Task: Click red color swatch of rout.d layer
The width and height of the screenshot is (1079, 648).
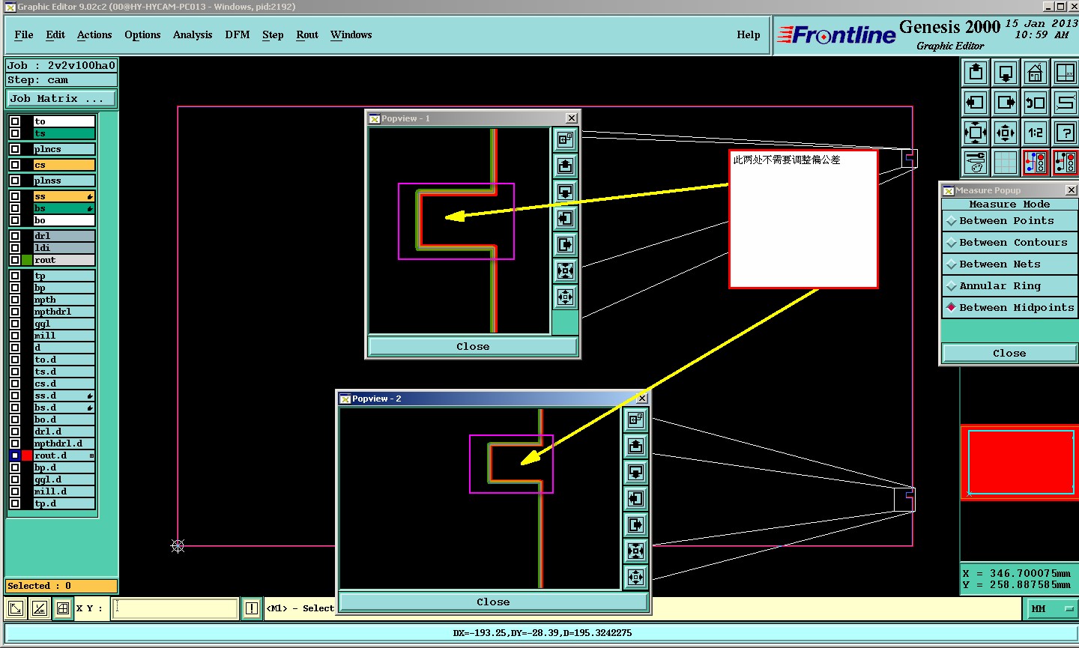Action: (27, 455)
